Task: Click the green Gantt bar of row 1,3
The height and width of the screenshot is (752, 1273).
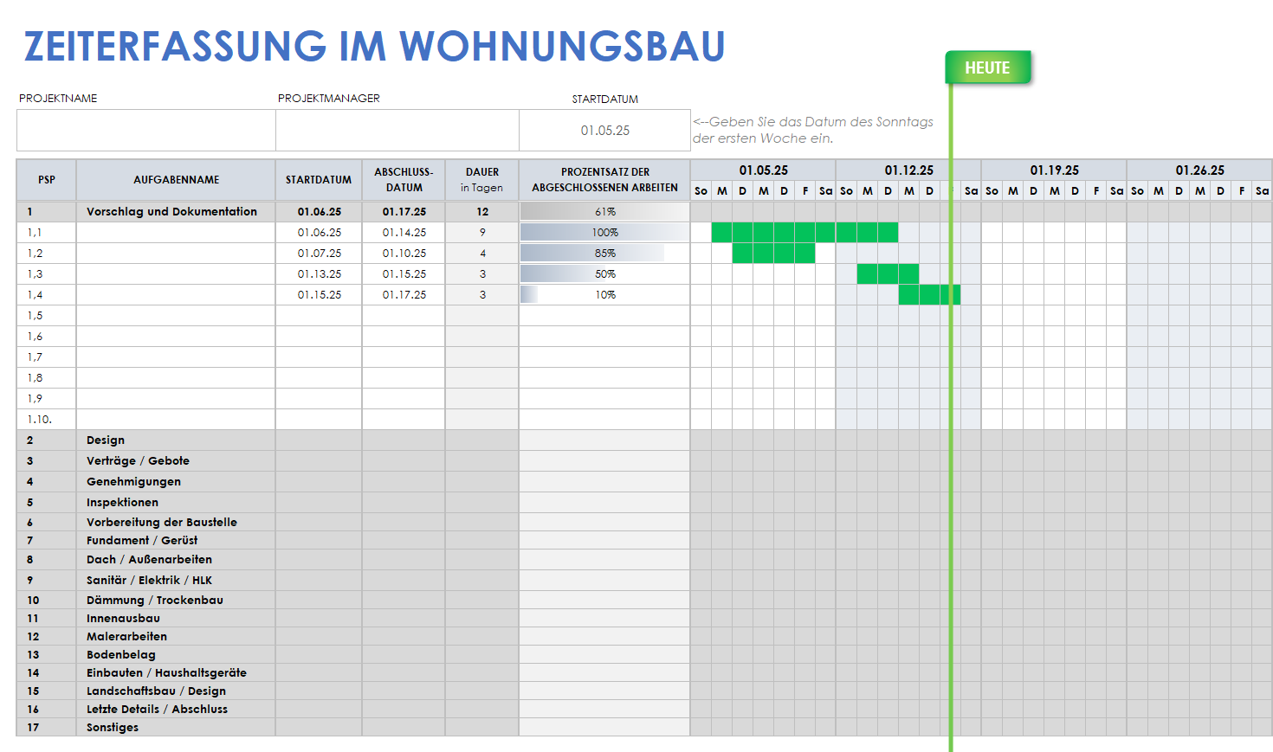Action: point(888,274)
